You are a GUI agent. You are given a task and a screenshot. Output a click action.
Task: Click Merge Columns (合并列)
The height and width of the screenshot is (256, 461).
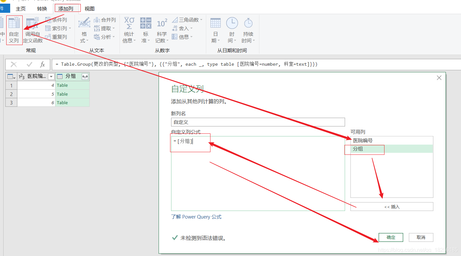[x=105, y=20]
